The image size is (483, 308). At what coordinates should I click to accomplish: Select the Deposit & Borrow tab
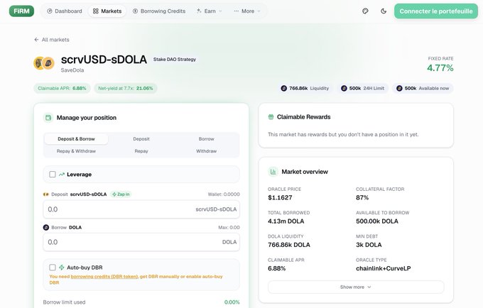(x=76, y=139)
